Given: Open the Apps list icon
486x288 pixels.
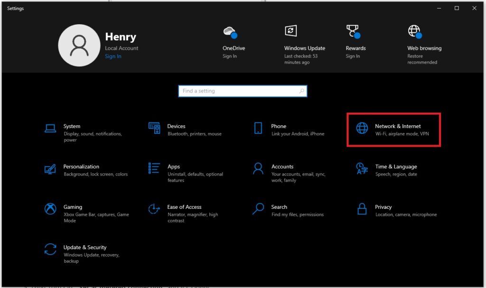Looking at the screenshot, I should [154, 168].
